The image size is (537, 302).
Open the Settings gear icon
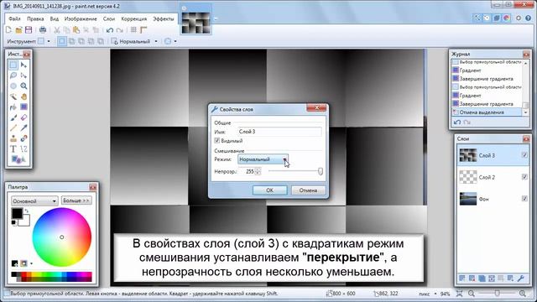click(x=519, y=18)
